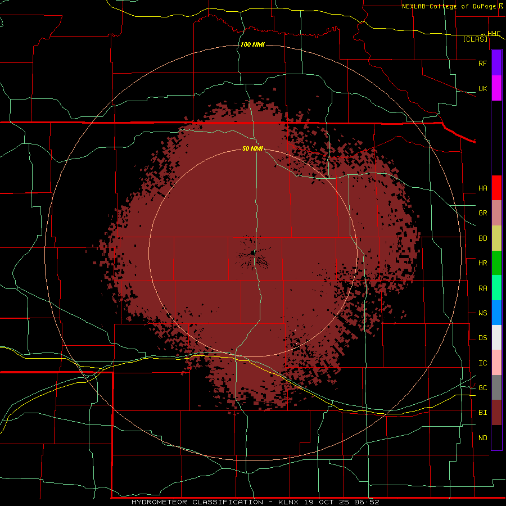Click the RA light green legend swatch
This screenshot has width=506, height=506.
(496, 288)
